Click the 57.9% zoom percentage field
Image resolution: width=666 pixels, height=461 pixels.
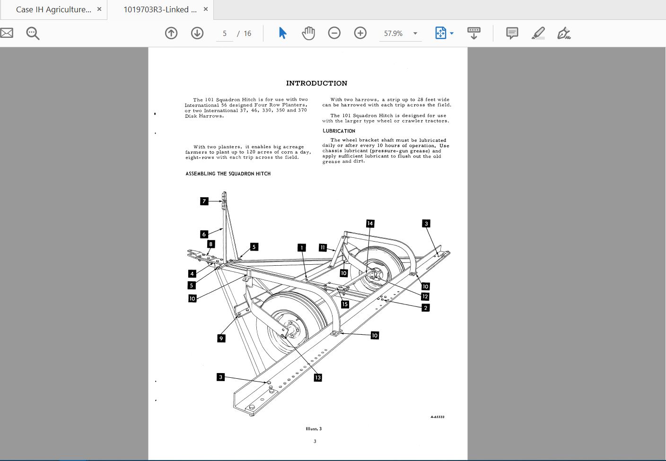tap(393, 34)
